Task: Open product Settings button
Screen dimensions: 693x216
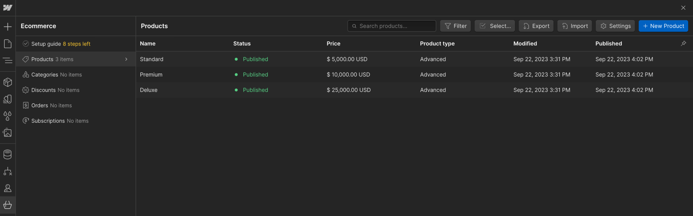Action: (615, 26)
